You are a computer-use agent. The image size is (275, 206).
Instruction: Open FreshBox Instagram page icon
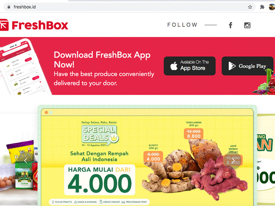[247, 25]
